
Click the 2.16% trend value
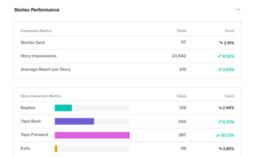pos(229,43)
